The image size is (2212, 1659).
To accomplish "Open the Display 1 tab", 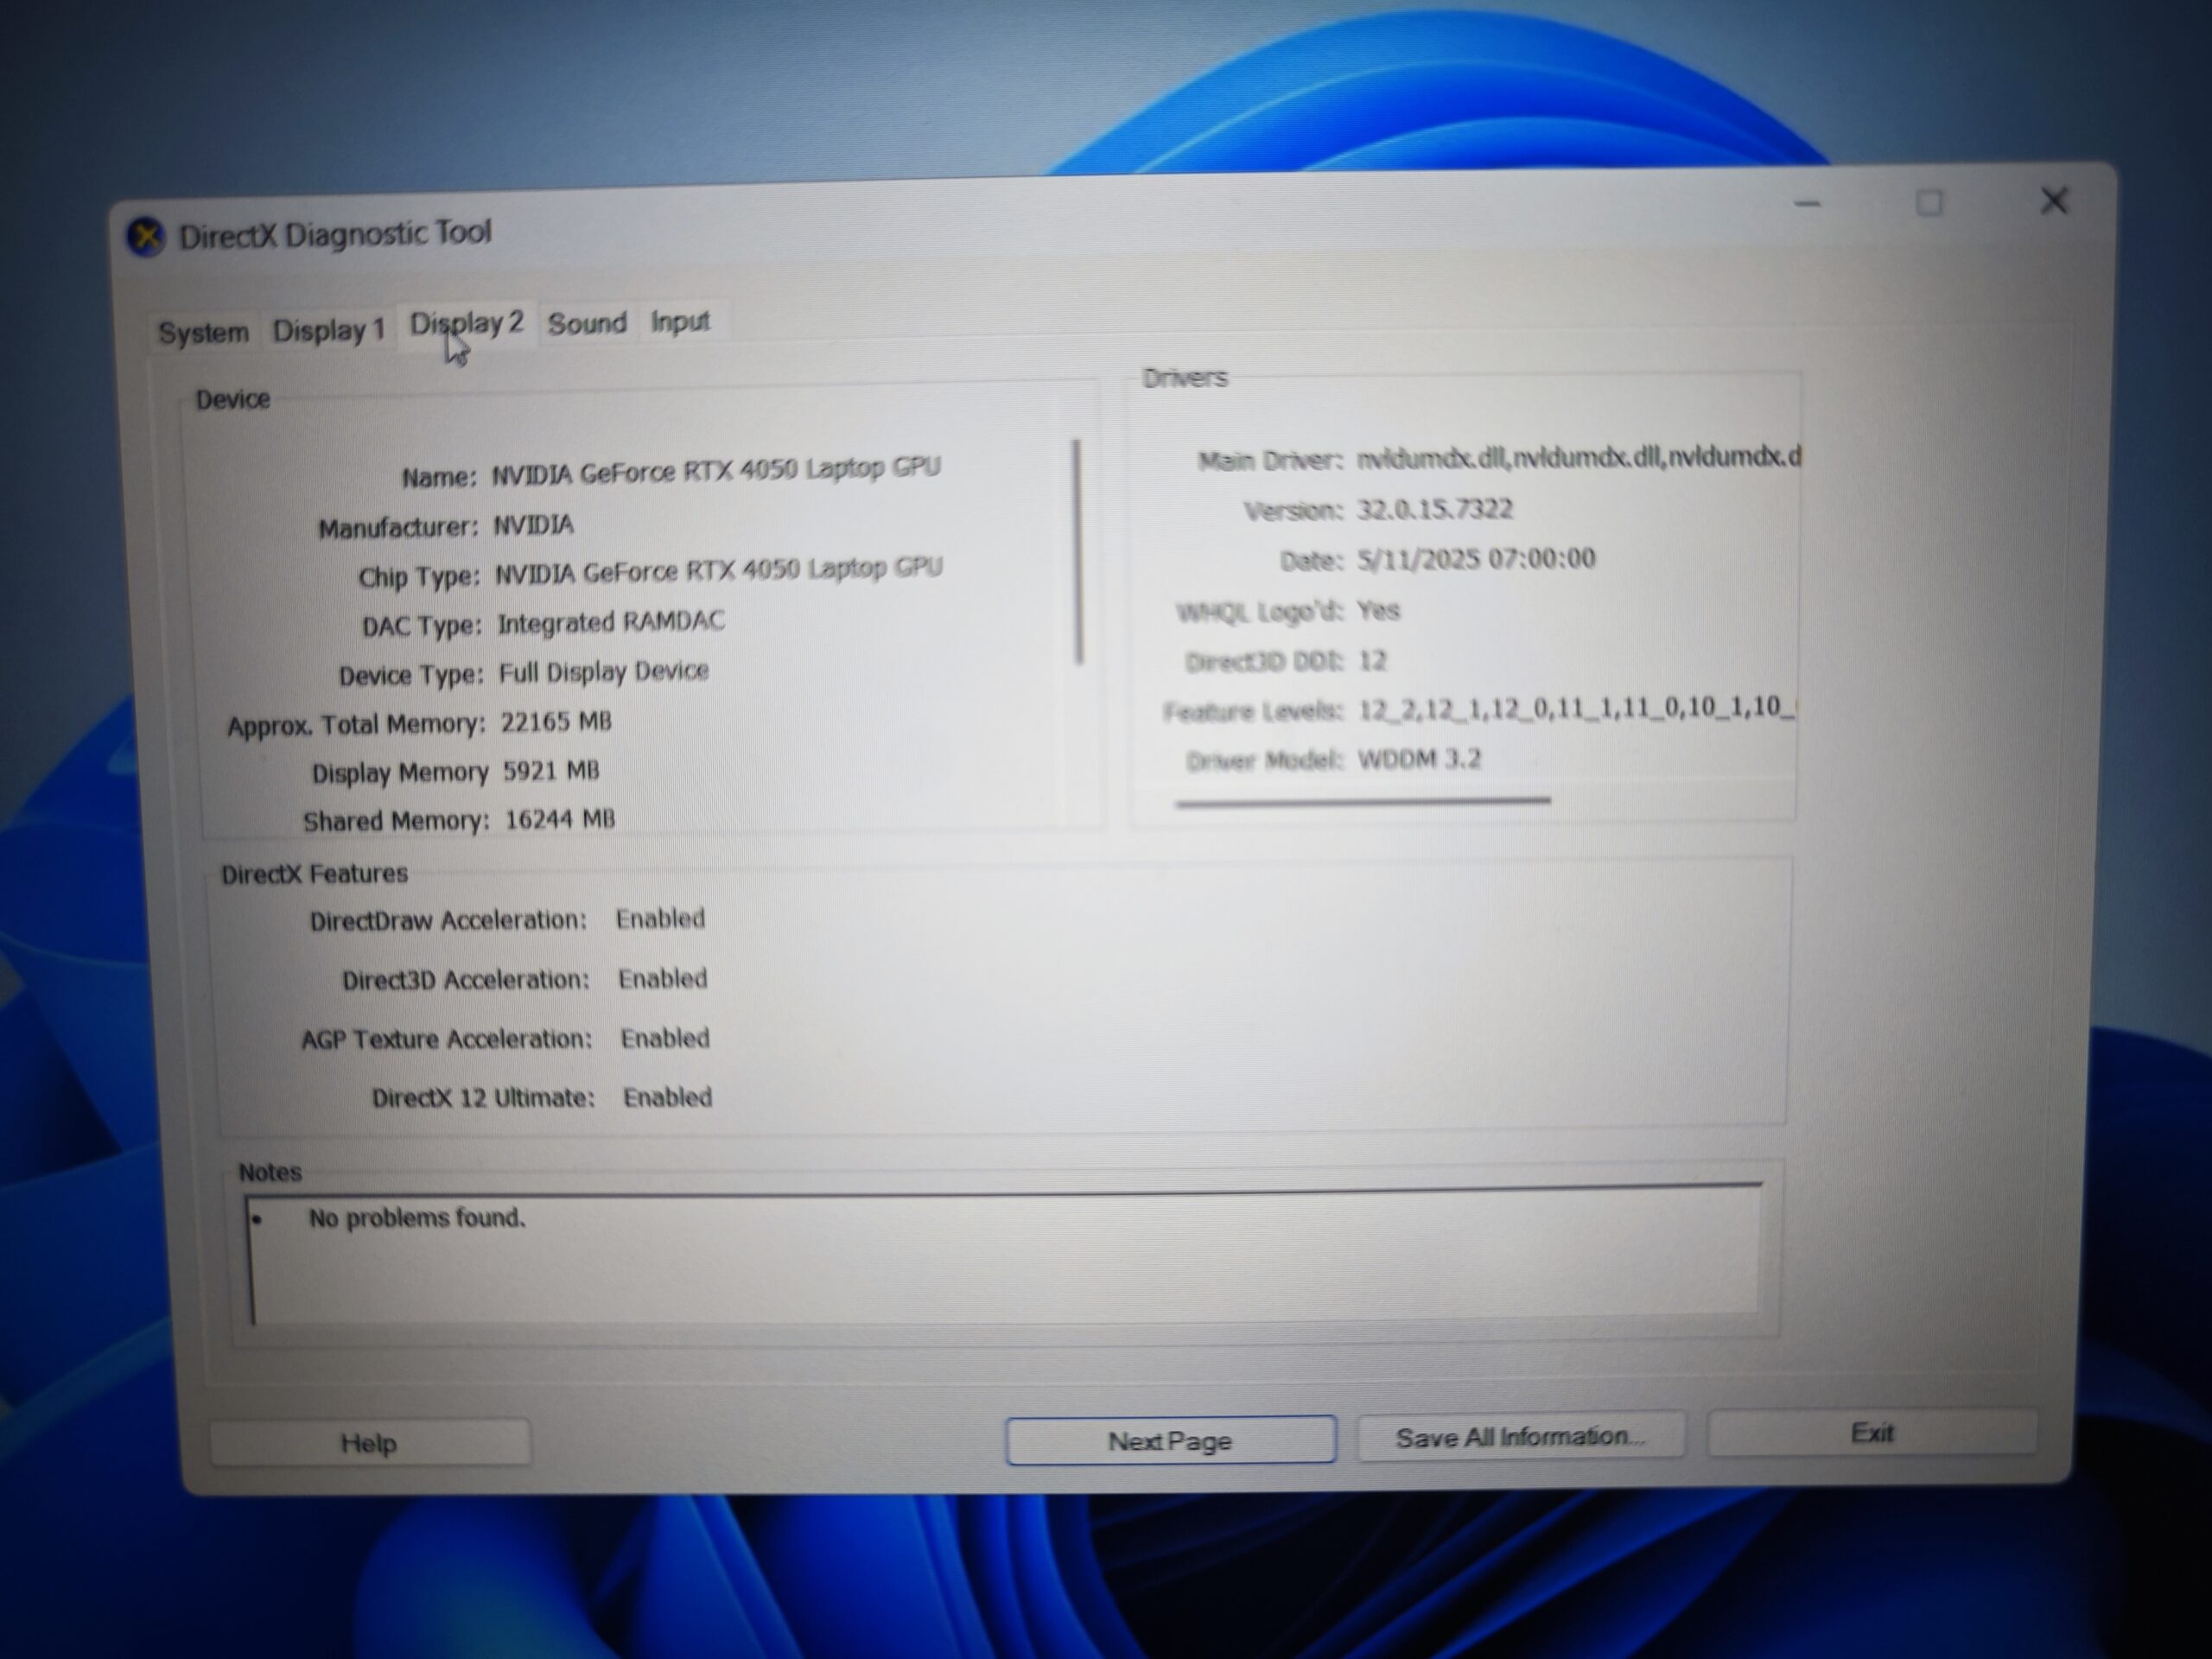I will pyautogui.click(x=328, y=329).
